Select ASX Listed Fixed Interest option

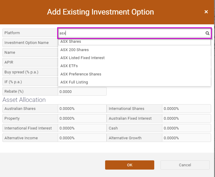(134, 58)
